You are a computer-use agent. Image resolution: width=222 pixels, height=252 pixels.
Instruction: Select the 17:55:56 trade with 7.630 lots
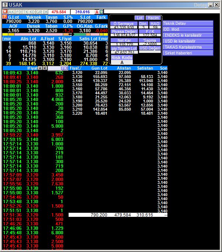tap(33, 184)
